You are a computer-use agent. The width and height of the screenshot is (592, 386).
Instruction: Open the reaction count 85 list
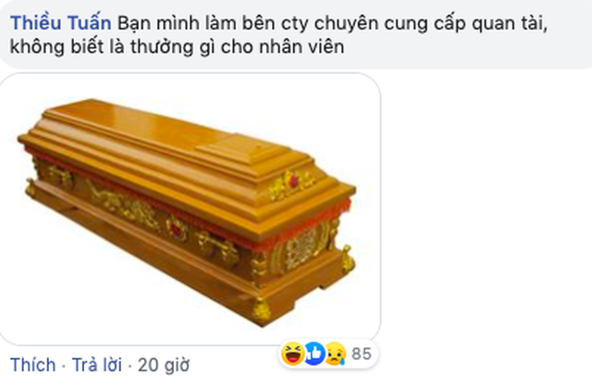coord(362,354)
